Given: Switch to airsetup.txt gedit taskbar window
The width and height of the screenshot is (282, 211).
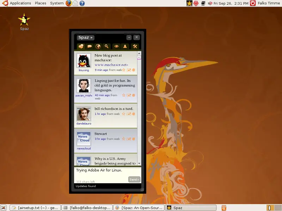Looking at the screenshot, I should 35,208.
